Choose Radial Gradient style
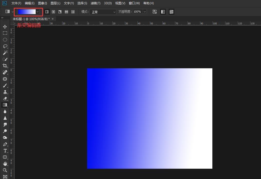 [x=53, y=12]
